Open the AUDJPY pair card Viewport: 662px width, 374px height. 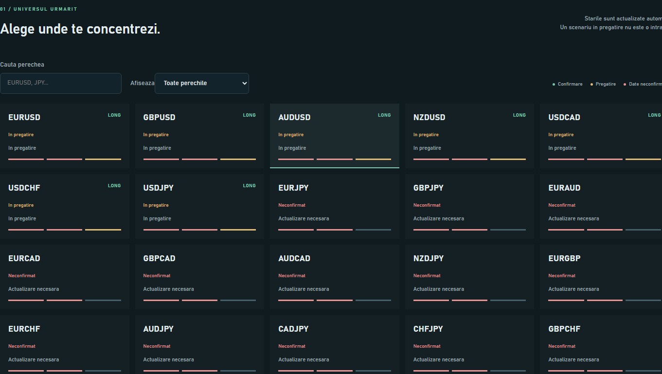coord(199,344)
